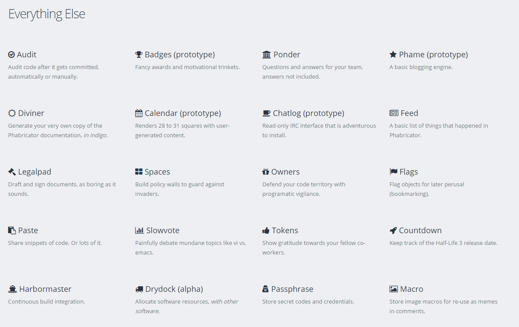Click text 'Fancy awards and motivational trinkets.'
The width and height of the screenshot is (519, 327).
[x=187, y=67]
